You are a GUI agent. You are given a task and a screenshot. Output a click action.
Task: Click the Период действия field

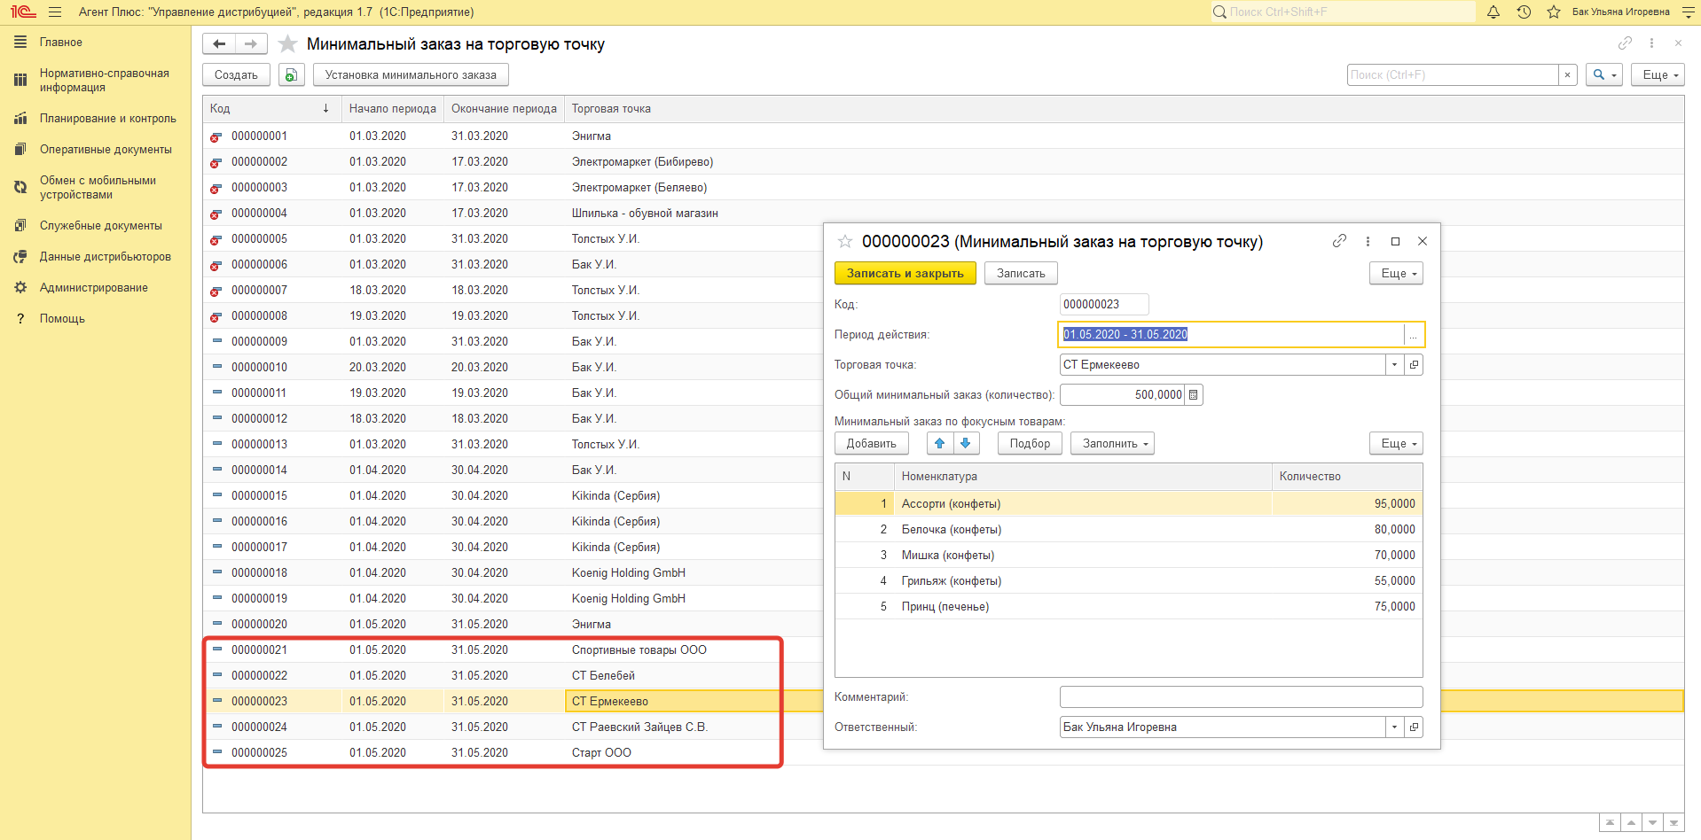point(1233,335)
